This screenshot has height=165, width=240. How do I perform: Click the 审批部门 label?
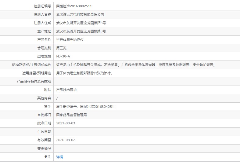[x=44, y=115]
